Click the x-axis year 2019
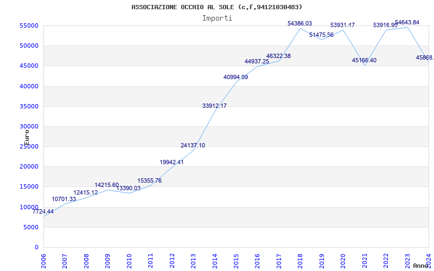The height and width of the screenshot is (271, 434). click(x=322, y=261)
